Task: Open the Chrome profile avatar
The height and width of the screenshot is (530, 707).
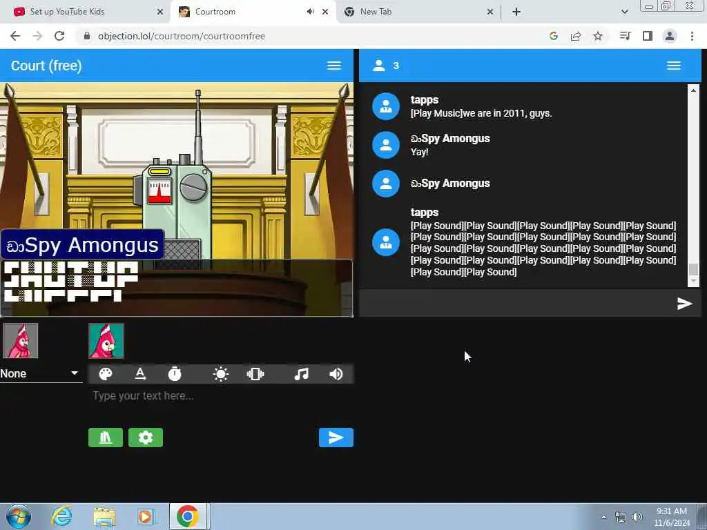Action: click(670, 36)
